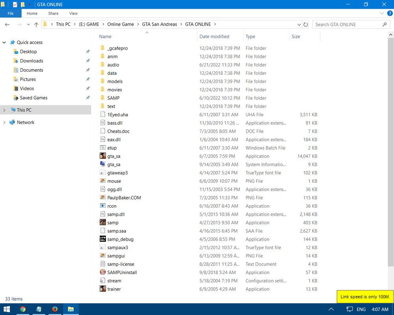Click the Help question mark icon
The height and width of the screenshot is (315, 394).
[390, 13]
